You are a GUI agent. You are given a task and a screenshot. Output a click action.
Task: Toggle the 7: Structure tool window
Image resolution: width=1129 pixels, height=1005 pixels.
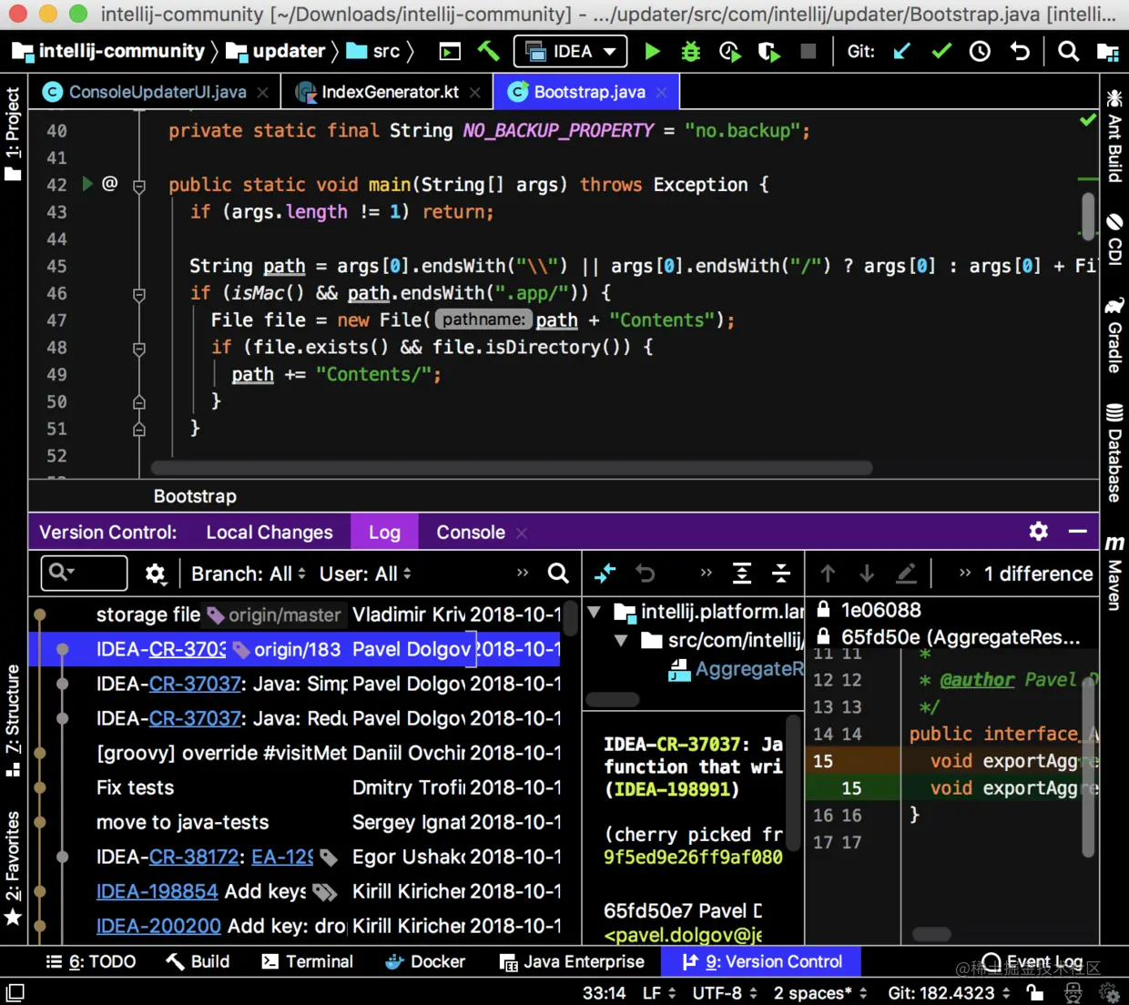[13, 720]
